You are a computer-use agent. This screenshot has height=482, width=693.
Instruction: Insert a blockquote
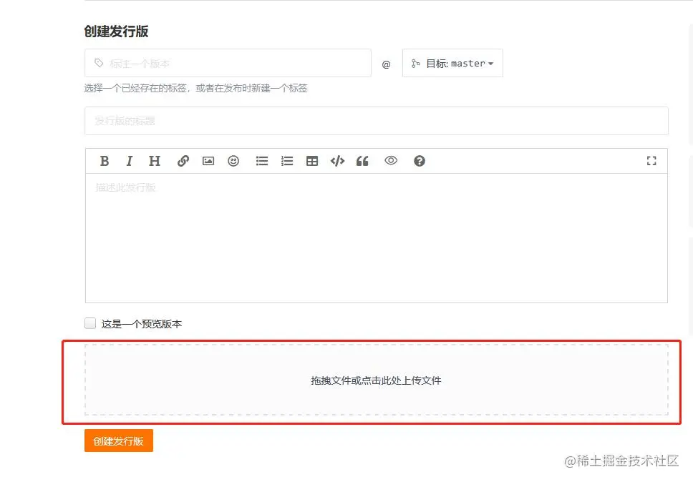coord(362,161)
